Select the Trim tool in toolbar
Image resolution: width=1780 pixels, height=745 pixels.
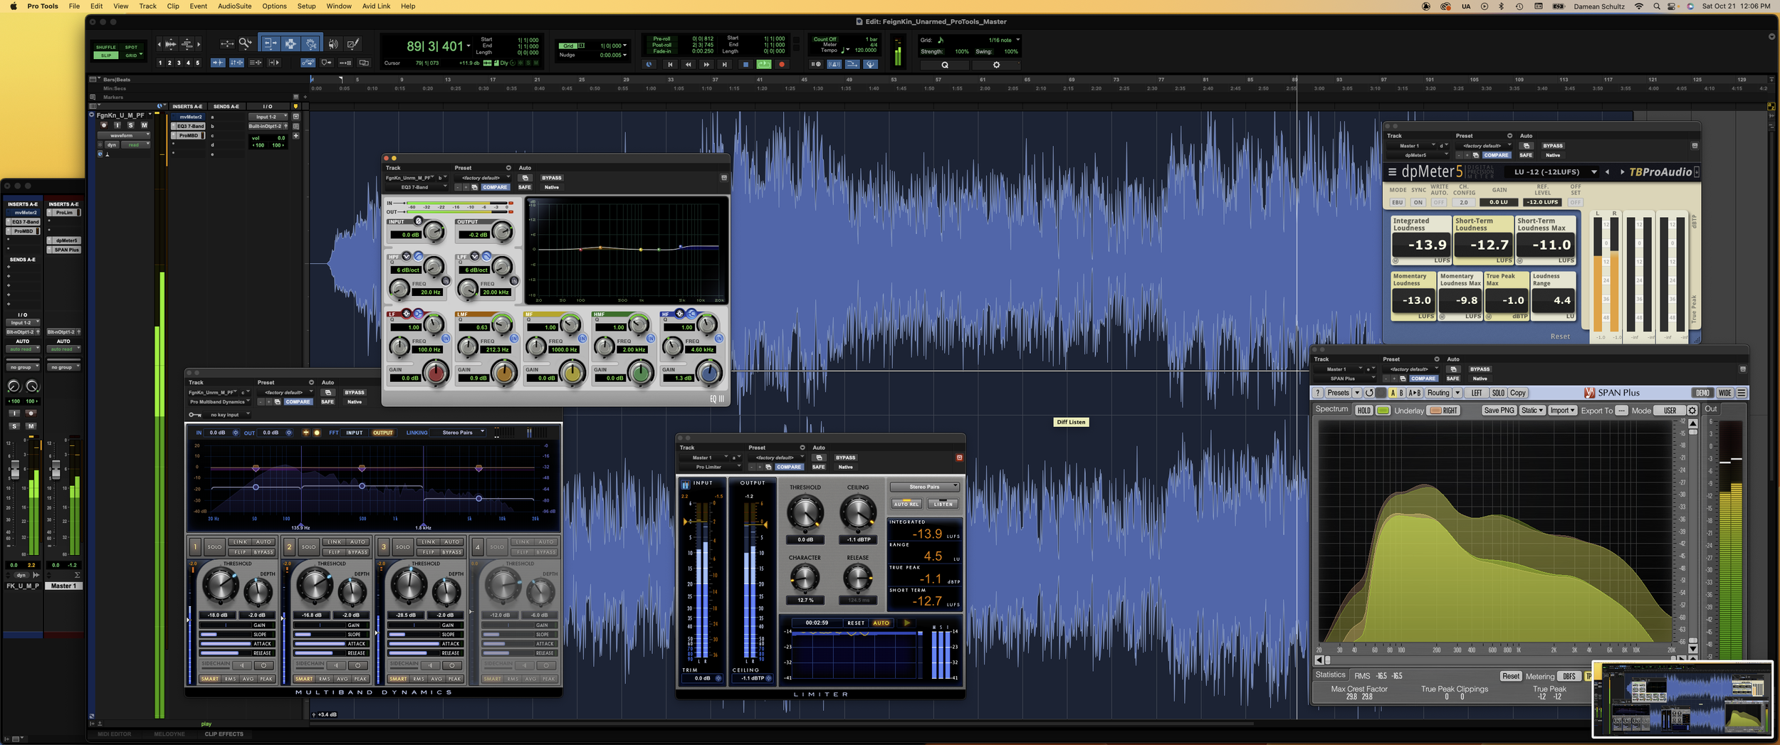point(271,44)
